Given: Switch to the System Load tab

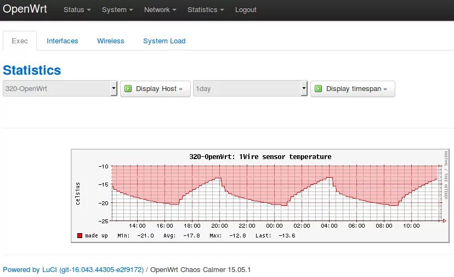Looking at the screenshot, I should coord(164,41).
